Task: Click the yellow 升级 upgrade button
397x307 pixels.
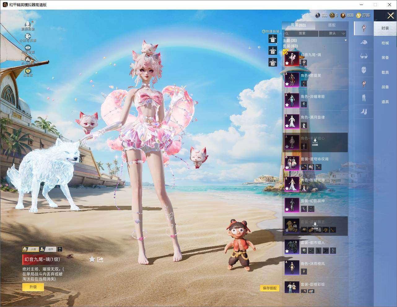Action: pos(33,287)
